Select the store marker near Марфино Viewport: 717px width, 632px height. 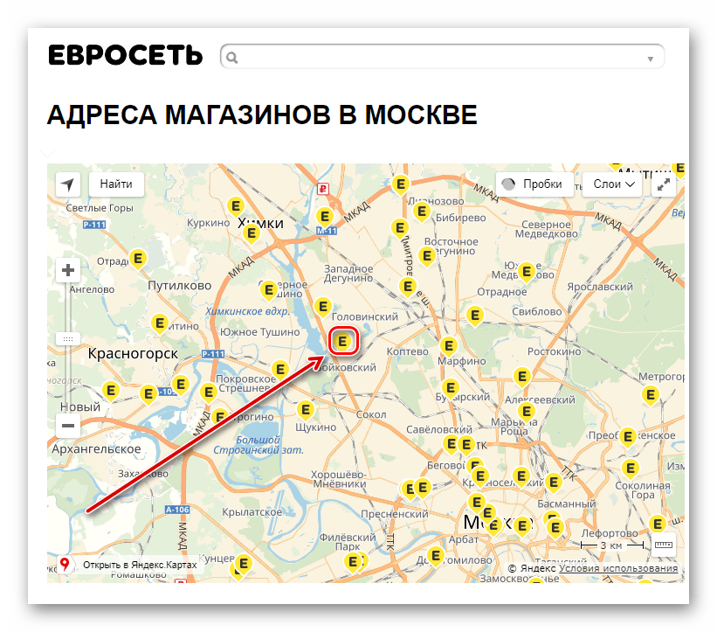click(x=449, y=346)
